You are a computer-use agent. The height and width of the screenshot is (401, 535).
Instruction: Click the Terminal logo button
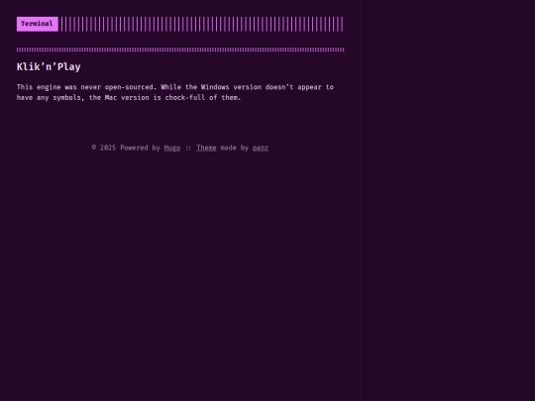[38, 24]
